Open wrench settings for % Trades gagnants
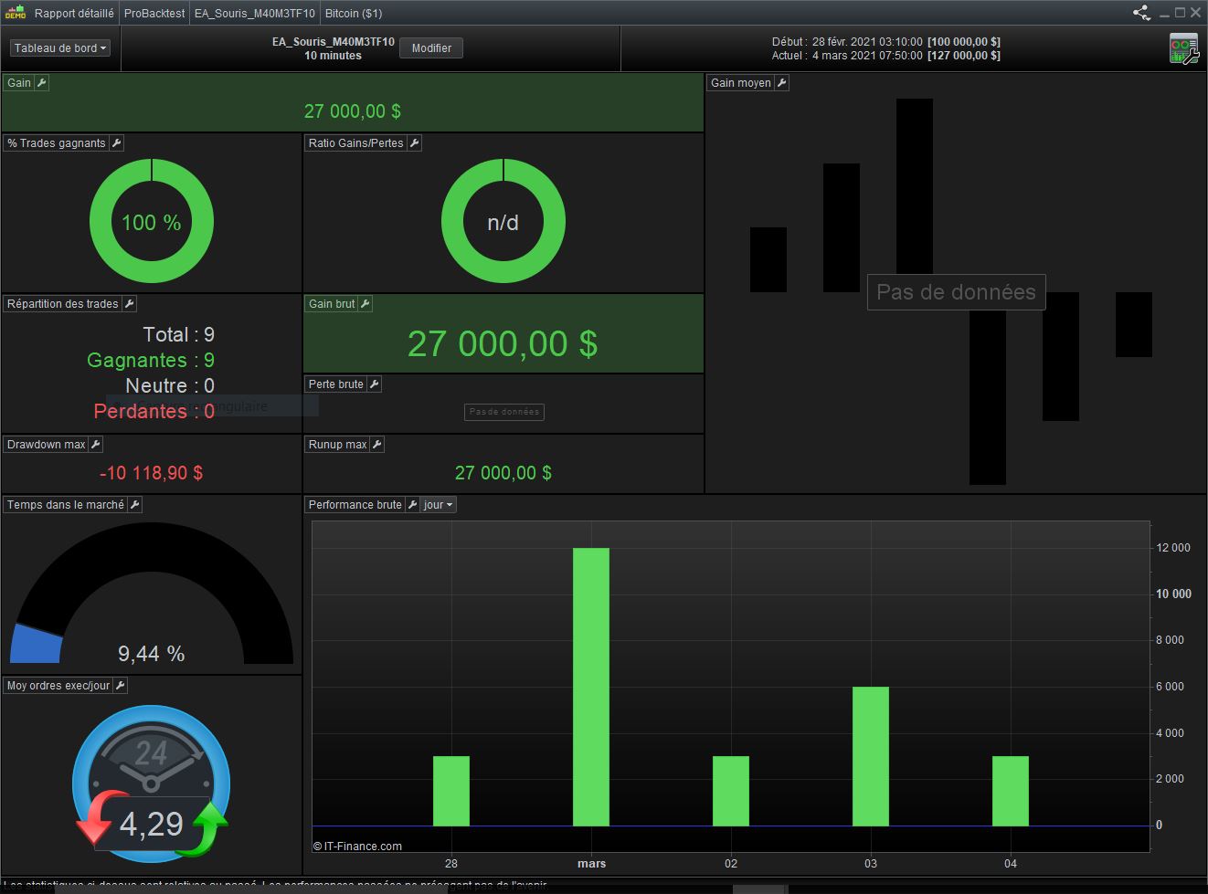Screen dimensions: 1208x894 point(116,143)
